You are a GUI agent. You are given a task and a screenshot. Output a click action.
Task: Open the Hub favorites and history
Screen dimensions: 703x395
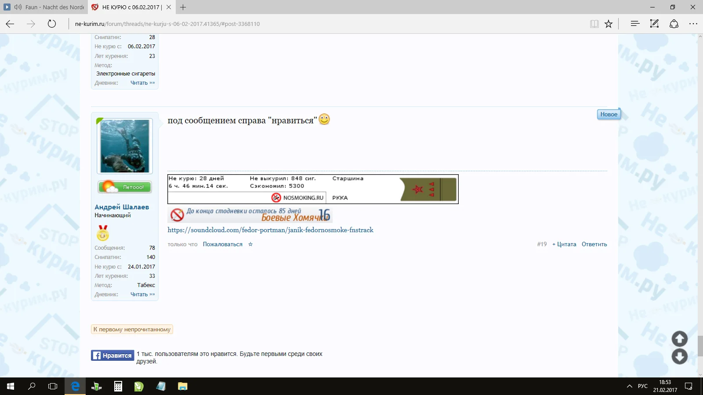[x=635, y=24]
